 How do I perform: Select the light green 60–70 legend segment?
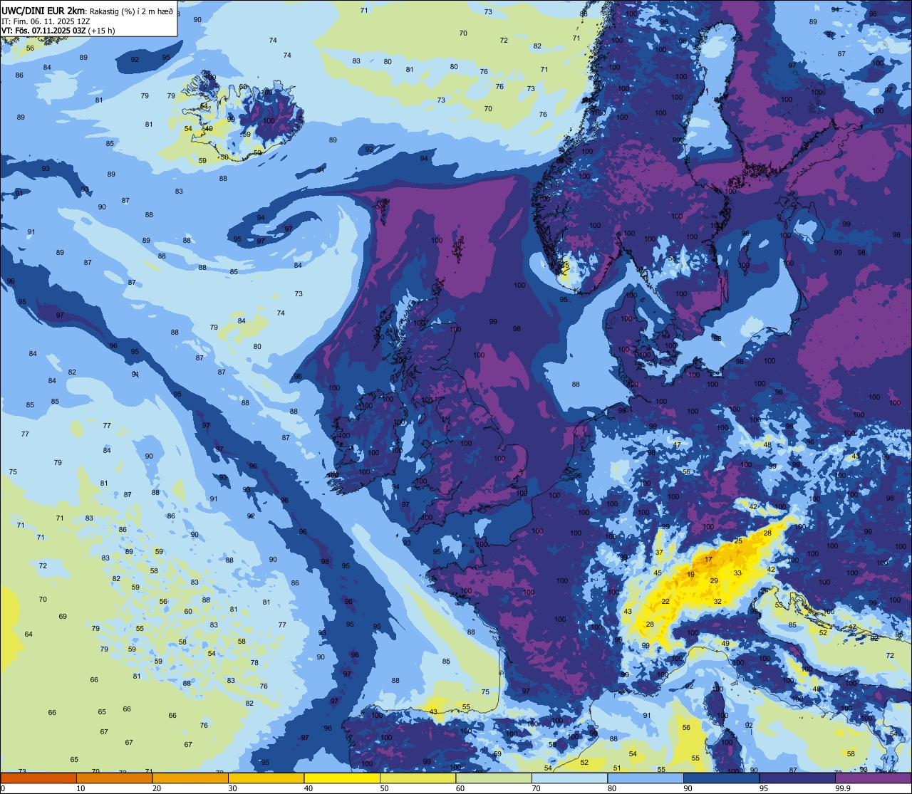[494, 778]
